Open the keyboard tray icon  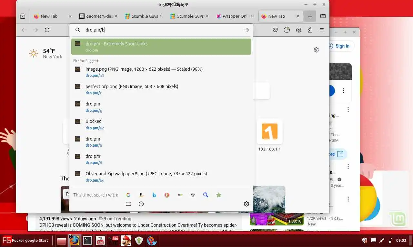tap(373, 240)
